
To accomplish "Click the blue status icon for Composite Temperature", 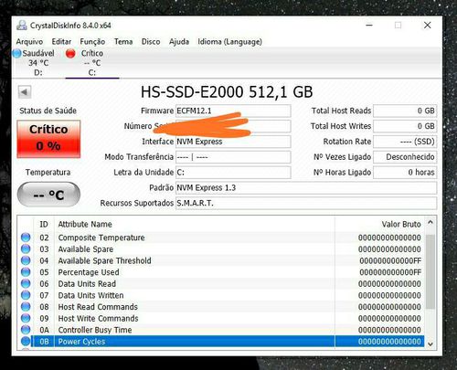I will [x=26, y=238].
